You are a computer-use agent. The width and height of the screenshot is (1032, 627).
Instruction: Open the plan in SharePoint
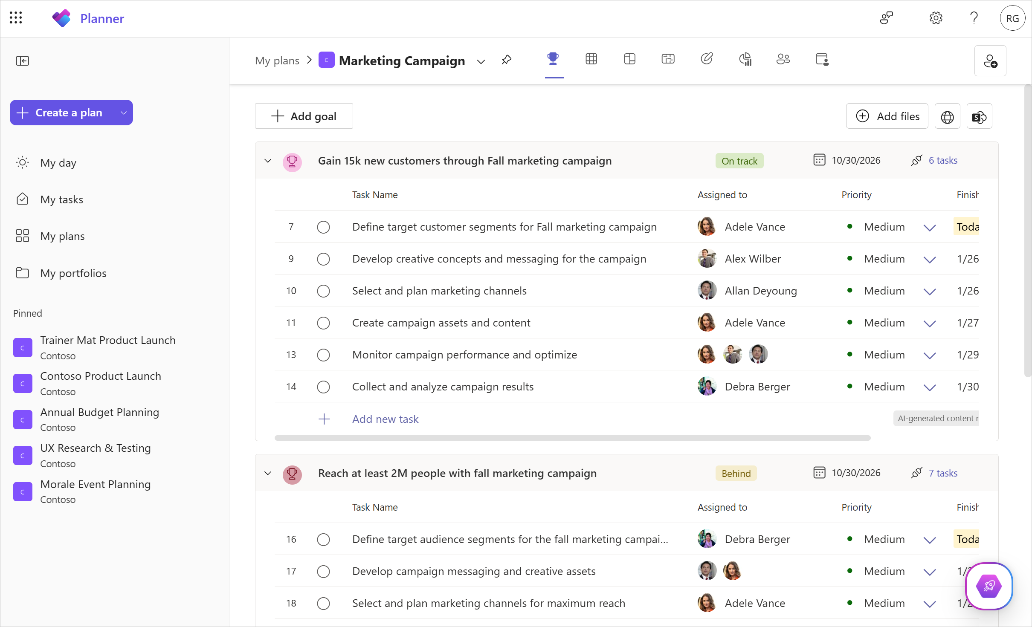click(979, 116)
